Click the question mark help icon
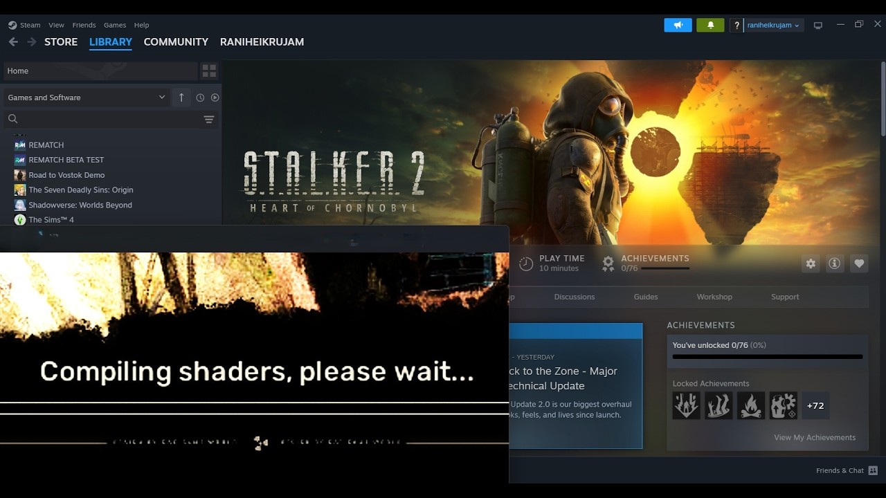The height and width of the screenshot is (498, 886). tap(736, 25)
